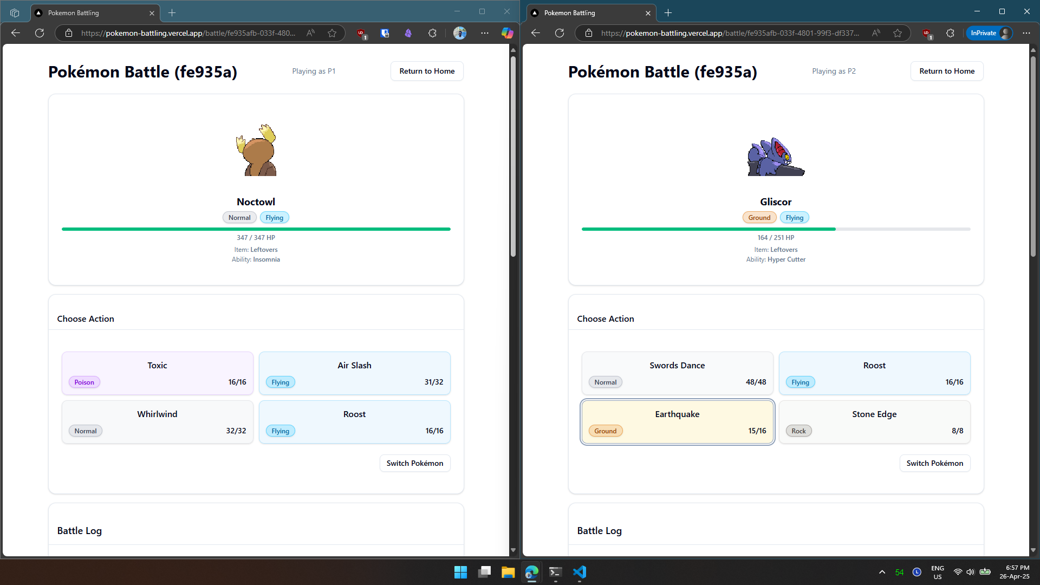Open settings and more menu in right browser
The image size is (1040, 585).
point(1026,33)
